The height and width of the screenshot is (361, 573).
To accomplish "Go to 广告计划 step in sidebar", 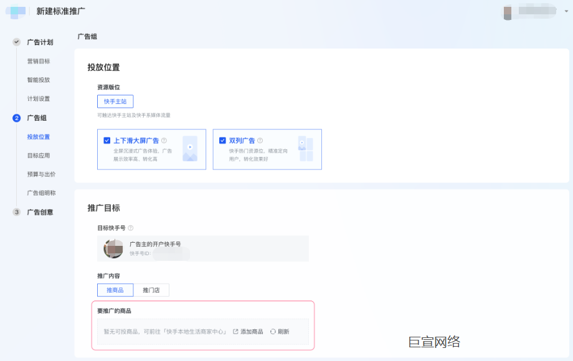I will click(40, 42).
